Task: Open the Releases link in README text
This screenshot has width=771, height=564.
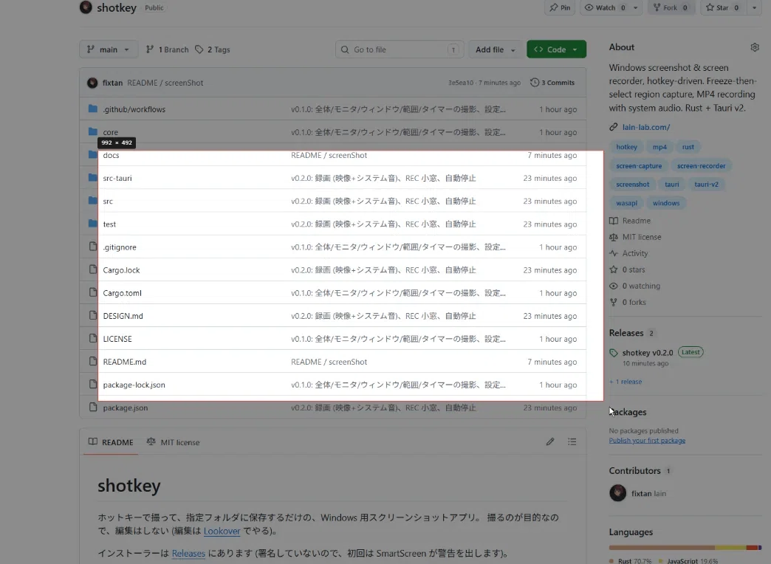Action: 188,553
